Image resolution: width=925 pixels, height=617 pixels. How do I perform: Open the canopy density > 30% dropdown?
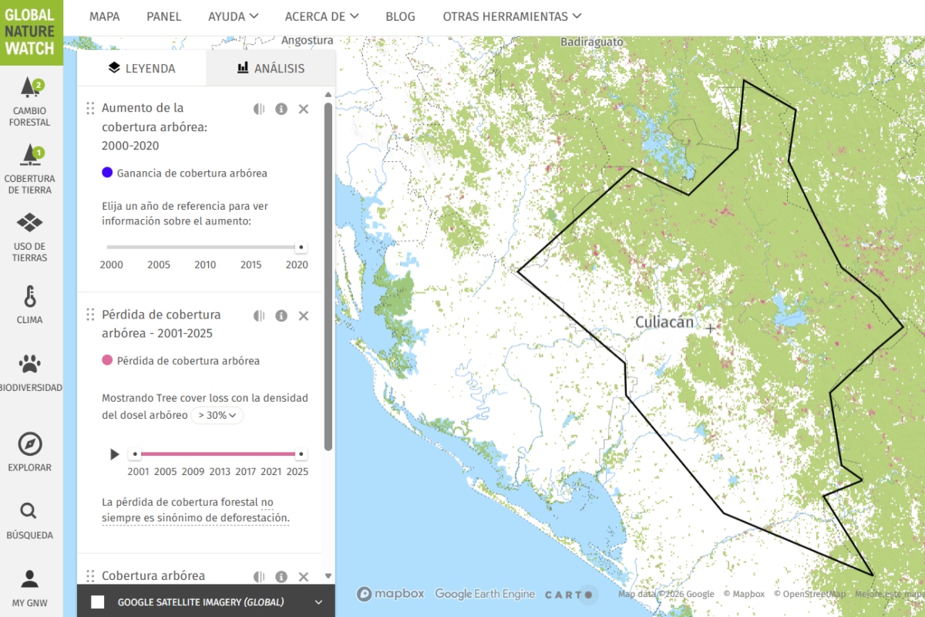pyautogui.click(x=217, y=415)
